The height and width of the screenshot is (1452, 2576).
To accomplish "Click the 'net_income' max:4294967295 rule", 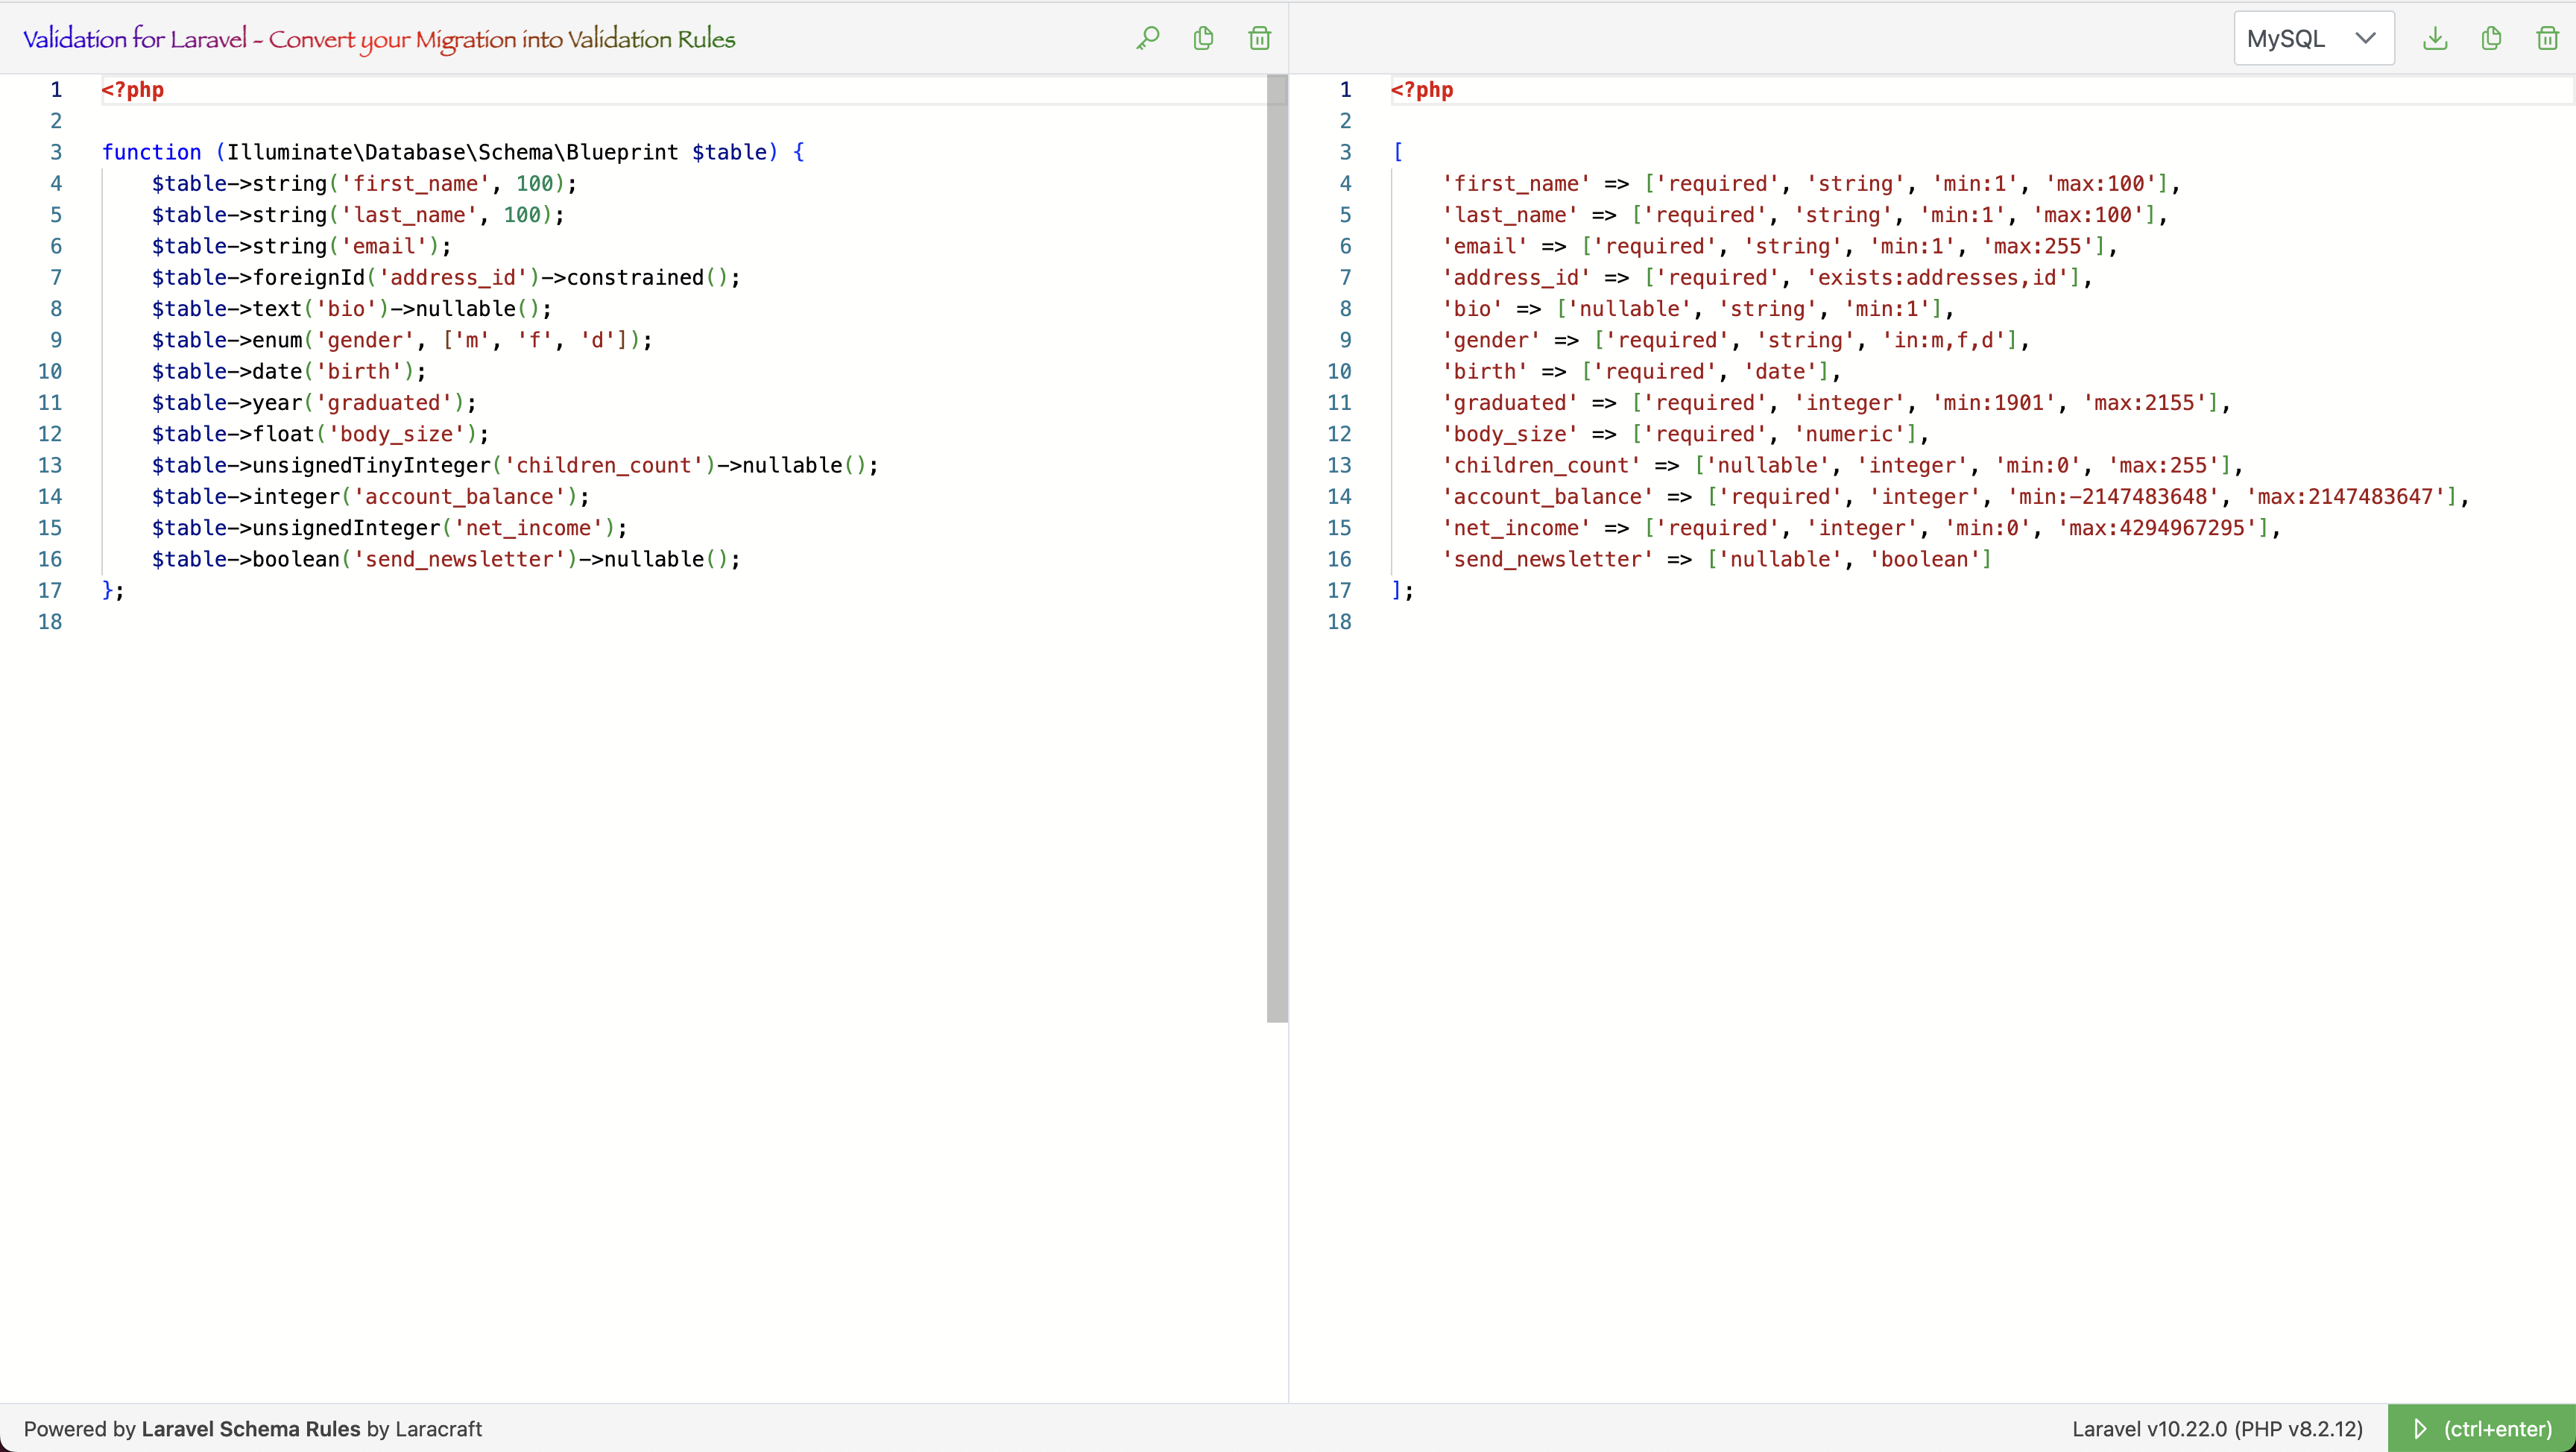I will [1861, 528].
